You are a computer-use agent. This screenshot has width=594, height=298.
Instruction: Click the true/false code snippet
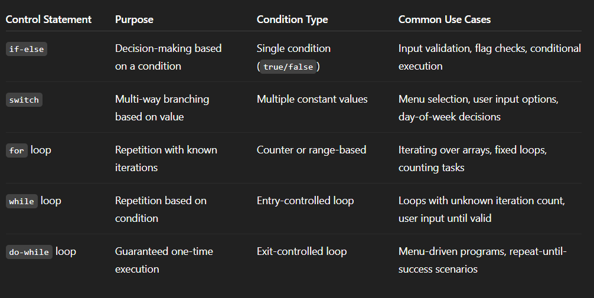(x=288, y=67)
